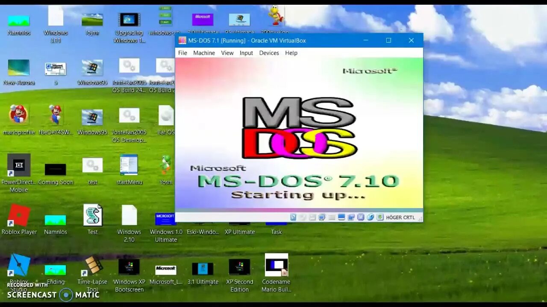Image resolution: width=547 pixels, height=307 pixels.
Task: Click the hard disk activity status icon
Action: point(293,217)
